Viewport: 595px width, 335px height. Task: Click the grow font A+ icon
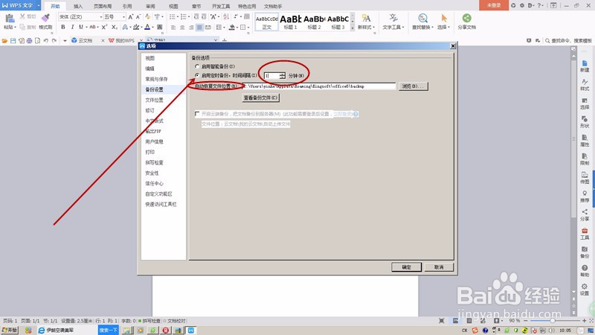pos(131,16)
